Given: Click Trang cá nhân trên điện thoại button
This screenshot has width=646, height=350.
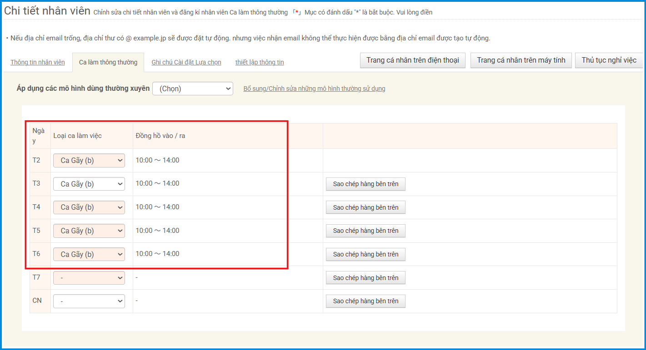Looking at the screenshot, I should 412,60.
